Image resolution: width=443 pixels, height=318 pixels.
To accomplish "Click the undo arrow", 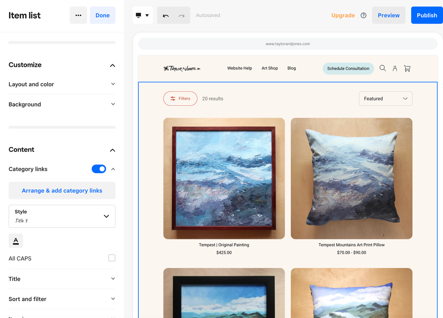I will [165, 16].
